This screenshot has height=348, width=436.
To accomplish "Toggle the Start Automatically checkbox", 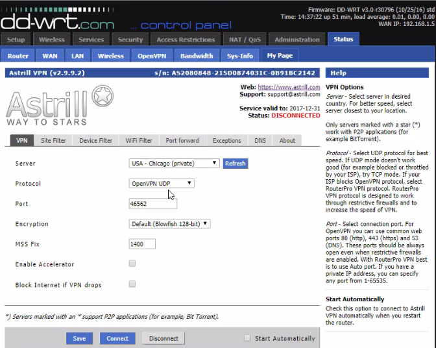I will tap(247, 338).
